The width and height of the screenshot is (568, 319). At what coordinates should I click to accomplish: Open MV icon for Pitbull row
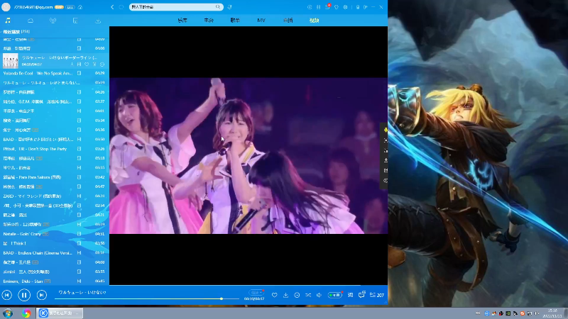(79, 149)
